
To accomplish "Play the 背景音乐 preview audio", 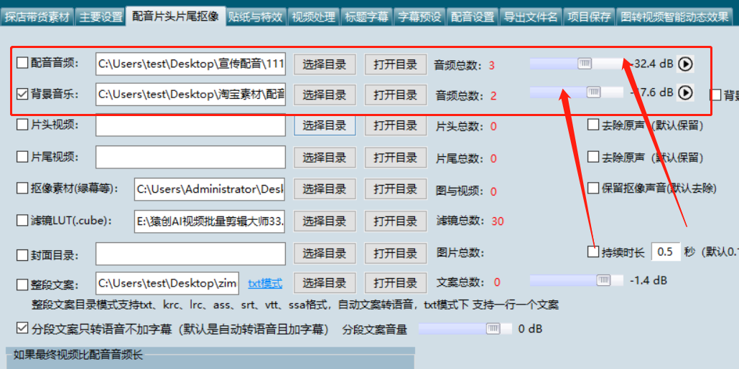I will (x=685, y=93).
